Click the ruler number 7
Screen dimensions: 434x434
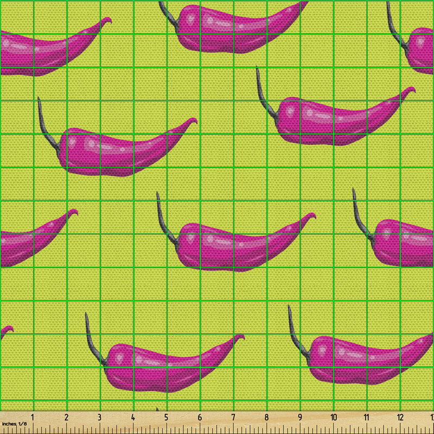[233, 417]
